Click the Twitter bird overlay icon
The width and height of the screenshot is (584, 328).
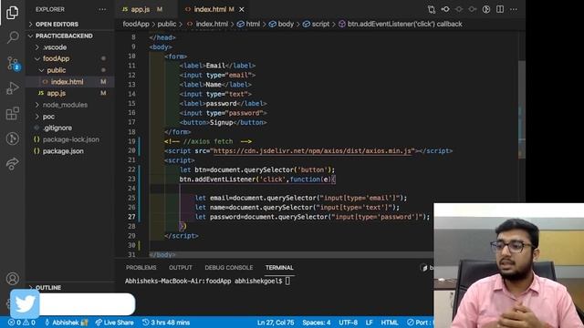coord(25,304)
